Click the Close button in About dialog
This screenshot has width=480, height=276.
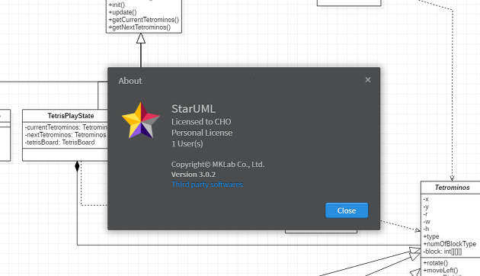click(347, 210)
